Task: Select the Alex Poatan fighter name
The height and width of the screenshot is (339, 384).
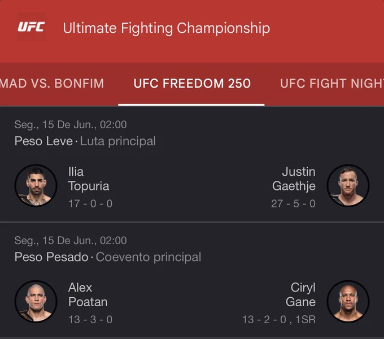Action: tap(88, 295)
